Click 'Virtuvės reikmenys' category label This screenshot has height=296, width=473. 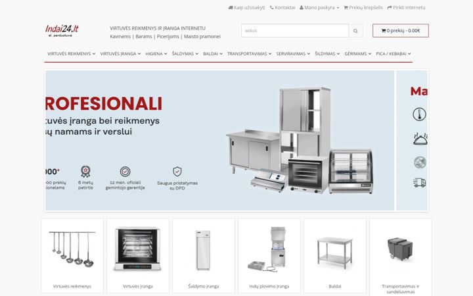(72, 286)
